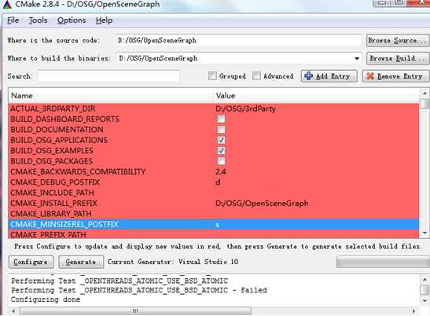Click the progress bar beside Current Generator
Image resolution: width=430 pixels, height=316 pixels.
(383, 262)
